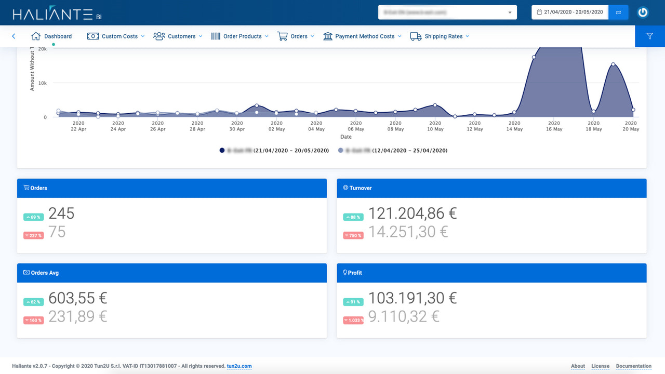
Task: Click the Custom Costs money icon
Action: (93, 36)
